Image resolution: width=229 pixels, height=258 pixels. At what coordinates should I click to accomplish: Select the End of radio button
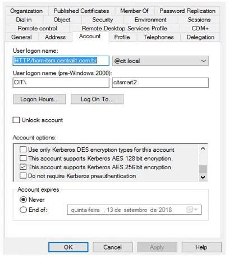pyautogui.click(x=23, y=210)
